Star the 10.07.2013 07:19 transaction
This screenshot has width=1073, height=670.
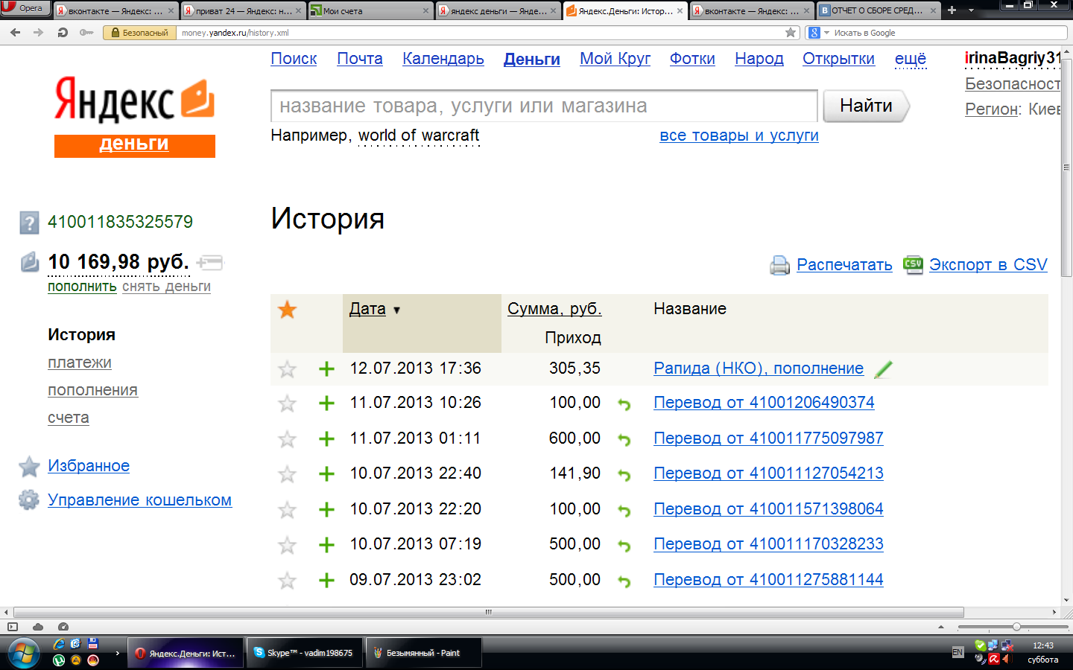pos(287,545)
